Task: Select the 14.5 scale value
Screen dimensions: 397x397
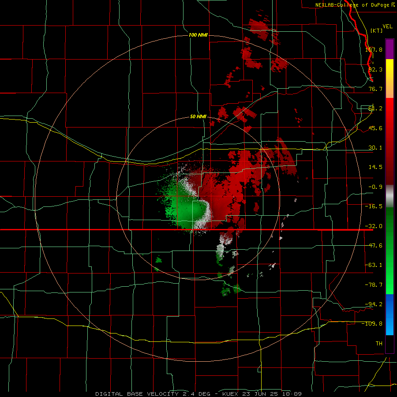Action: pyautogui.click(x=375, y=167)
